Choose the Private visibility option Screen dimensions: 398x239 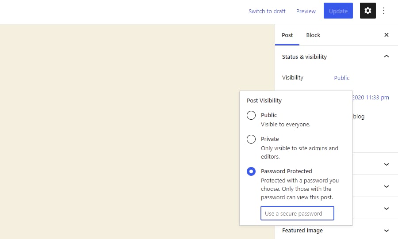[251, 139]
